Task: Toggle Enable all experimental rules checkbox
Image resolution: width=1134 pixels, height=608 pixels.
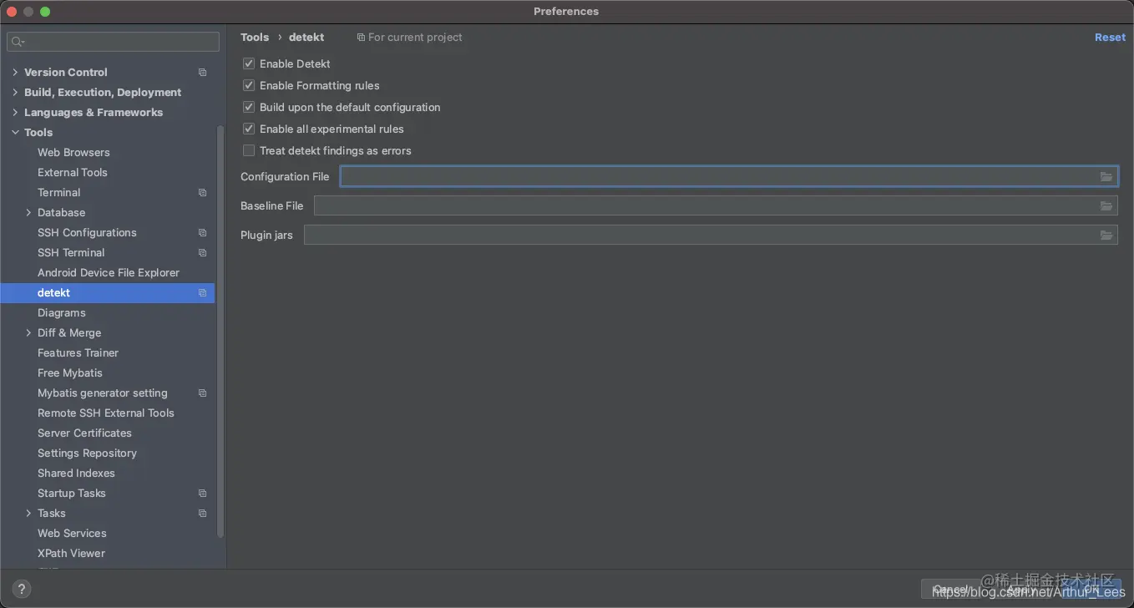Action: click(x=249, y=129)
